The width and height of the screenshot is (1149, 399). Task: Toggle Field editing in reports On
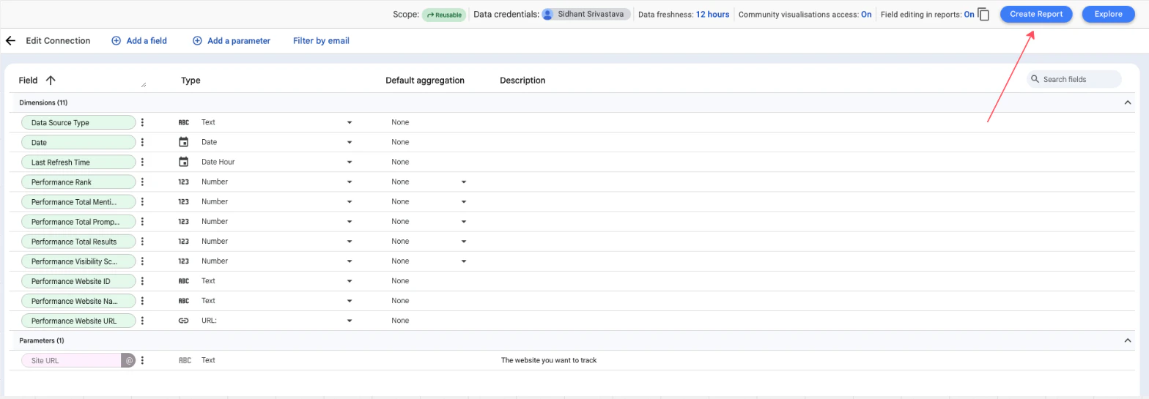[969, 14]
